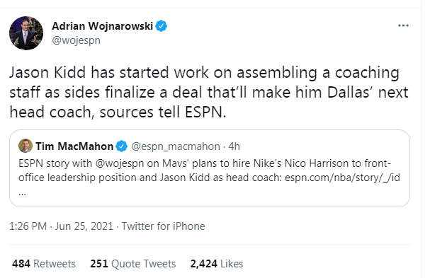430x278 pixels.
Task: Click the @espn_macmahon handle
Action: (176, 146)
